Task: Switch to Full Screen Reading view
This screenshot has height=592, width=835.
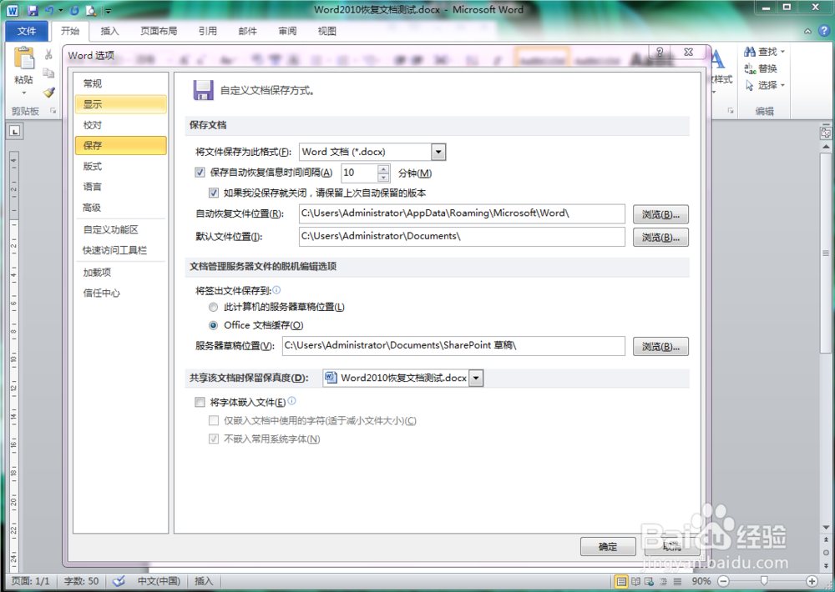Action: pyautogui.click(x=635, y=581)
